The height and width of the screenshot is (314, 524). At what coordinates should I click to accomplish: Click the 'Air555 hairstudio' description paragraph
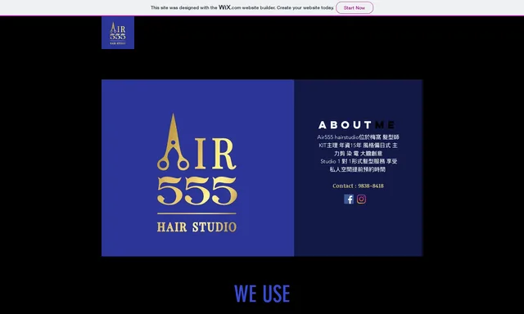(358, 153)
